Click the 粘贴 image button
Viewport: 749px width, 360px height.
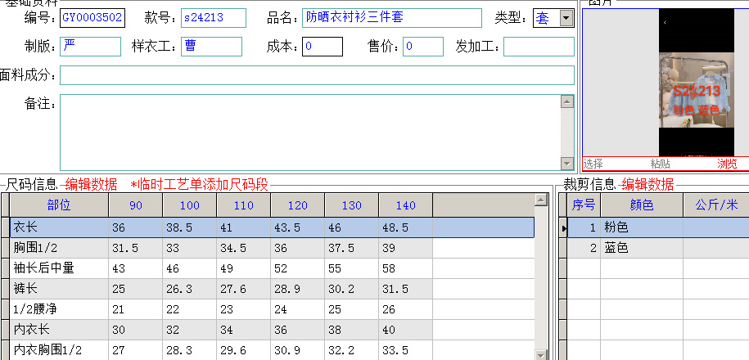(x=660, y=164)
